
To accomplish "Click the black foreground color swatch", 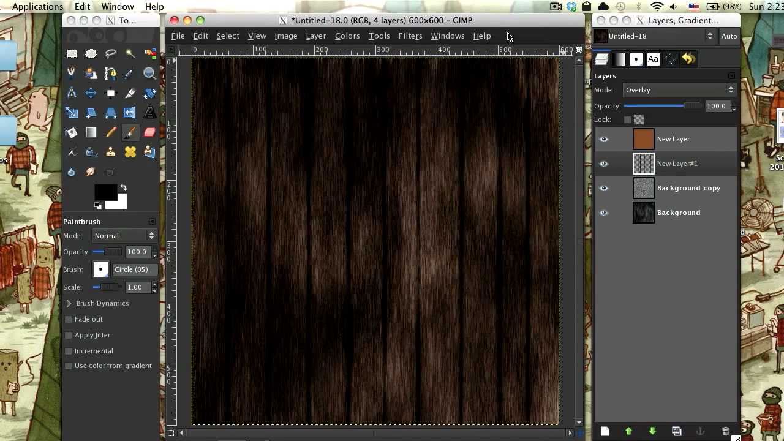I will [x=105, y=192].
